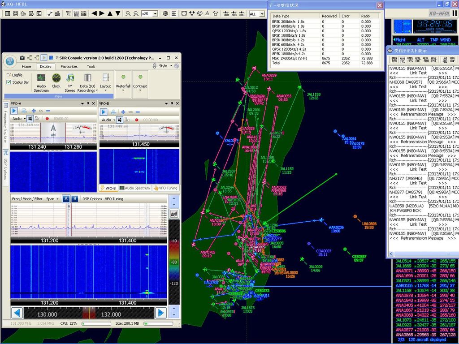
Task: Open the Layout dropdown in Display ribbon
Action: pyautogui.click(x=106, y=90)
